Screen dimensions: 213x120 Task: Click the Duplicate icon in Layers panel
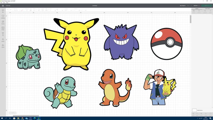click(x=205, y=11)
